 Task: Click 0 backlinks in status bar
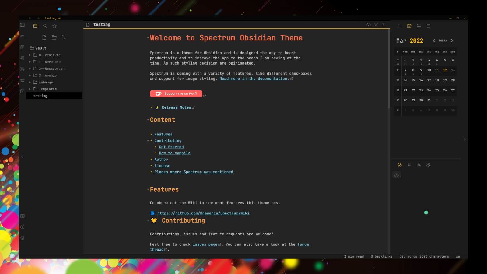tap(381, 256)
